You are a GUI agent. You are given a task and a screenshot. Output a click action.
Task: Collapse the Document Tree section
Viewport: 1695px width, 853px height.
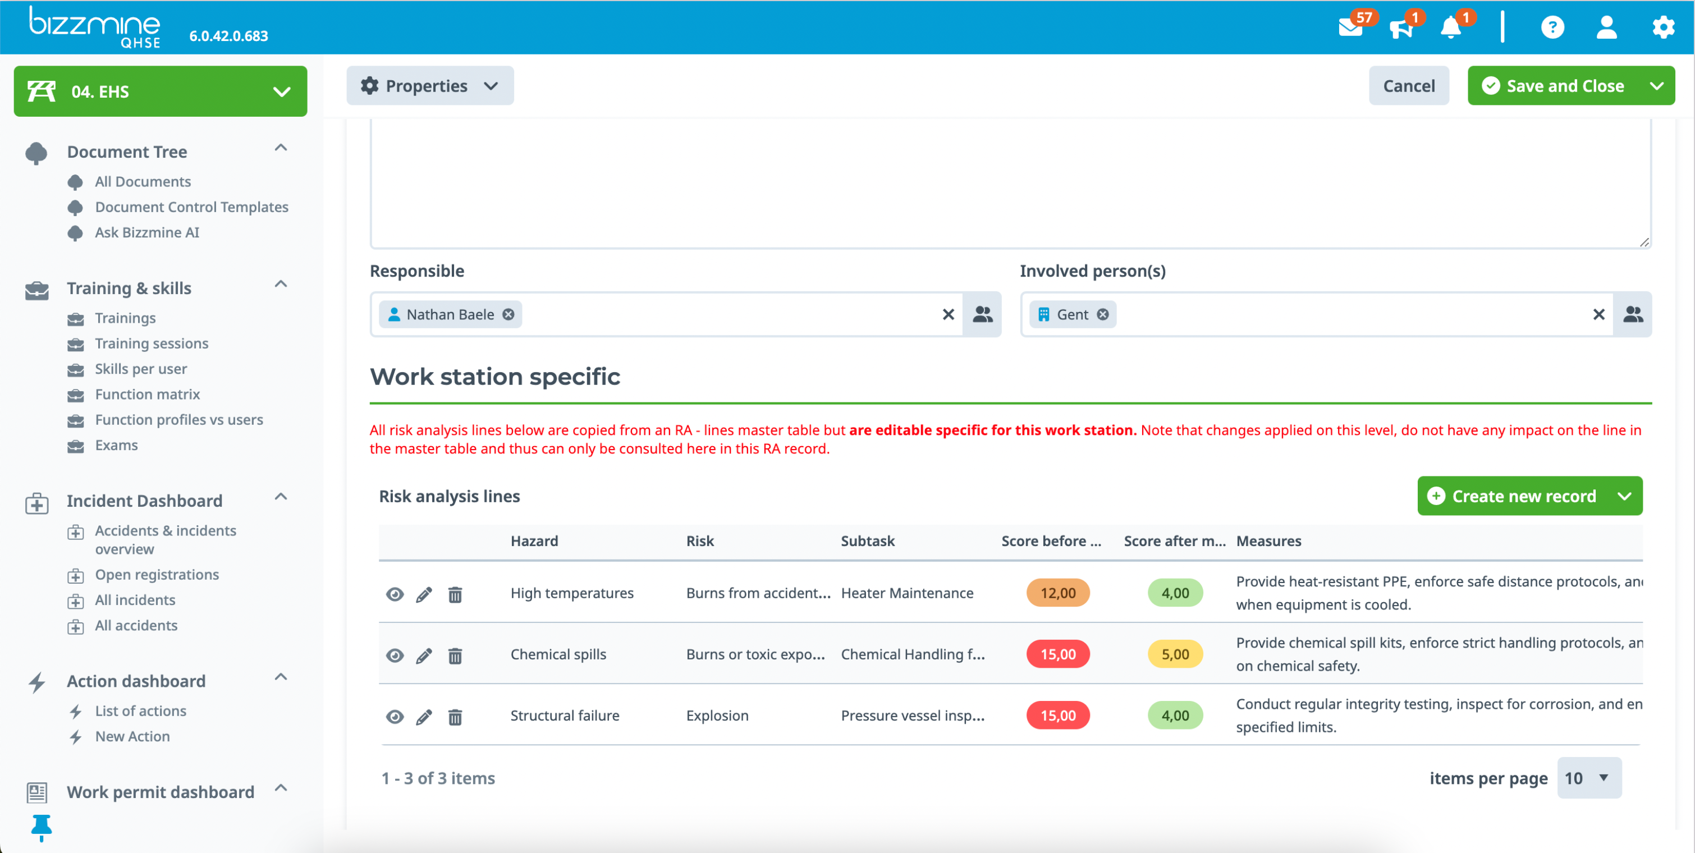pos(281,149)
